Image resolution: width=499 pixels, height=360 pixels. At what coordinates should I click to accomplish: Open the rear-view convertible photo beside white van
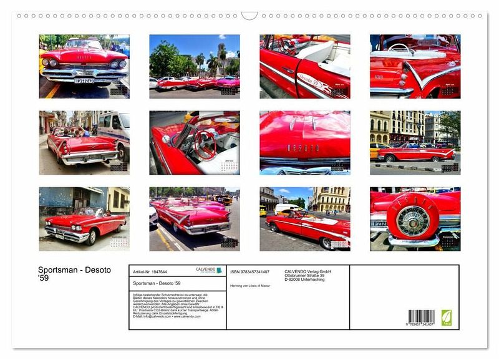click(84, 143)
